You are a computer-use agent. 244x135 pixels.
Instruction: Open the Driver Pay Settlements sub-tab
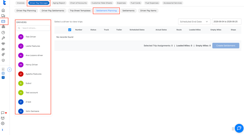pyautogui.click(x=53, y=11)
